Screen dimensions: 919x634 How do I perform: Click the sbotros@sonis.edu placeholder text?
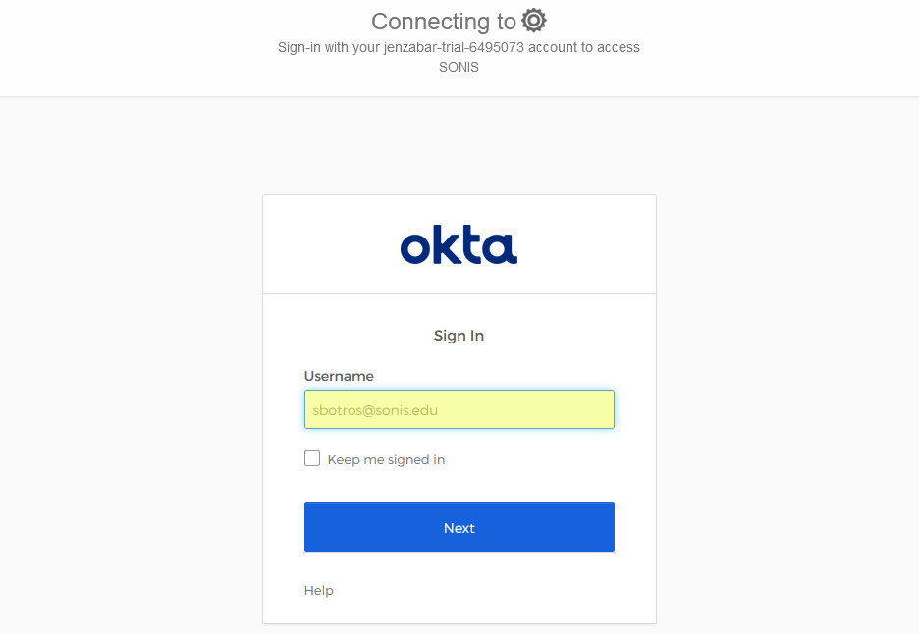click(374, 410)
